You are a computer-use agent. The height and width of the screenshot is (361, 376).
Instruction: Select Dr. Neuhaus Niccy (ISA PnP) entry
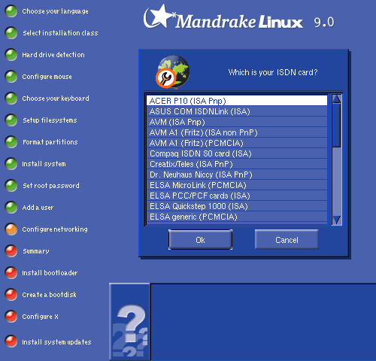pyautogui.click(x=237, y=174)
